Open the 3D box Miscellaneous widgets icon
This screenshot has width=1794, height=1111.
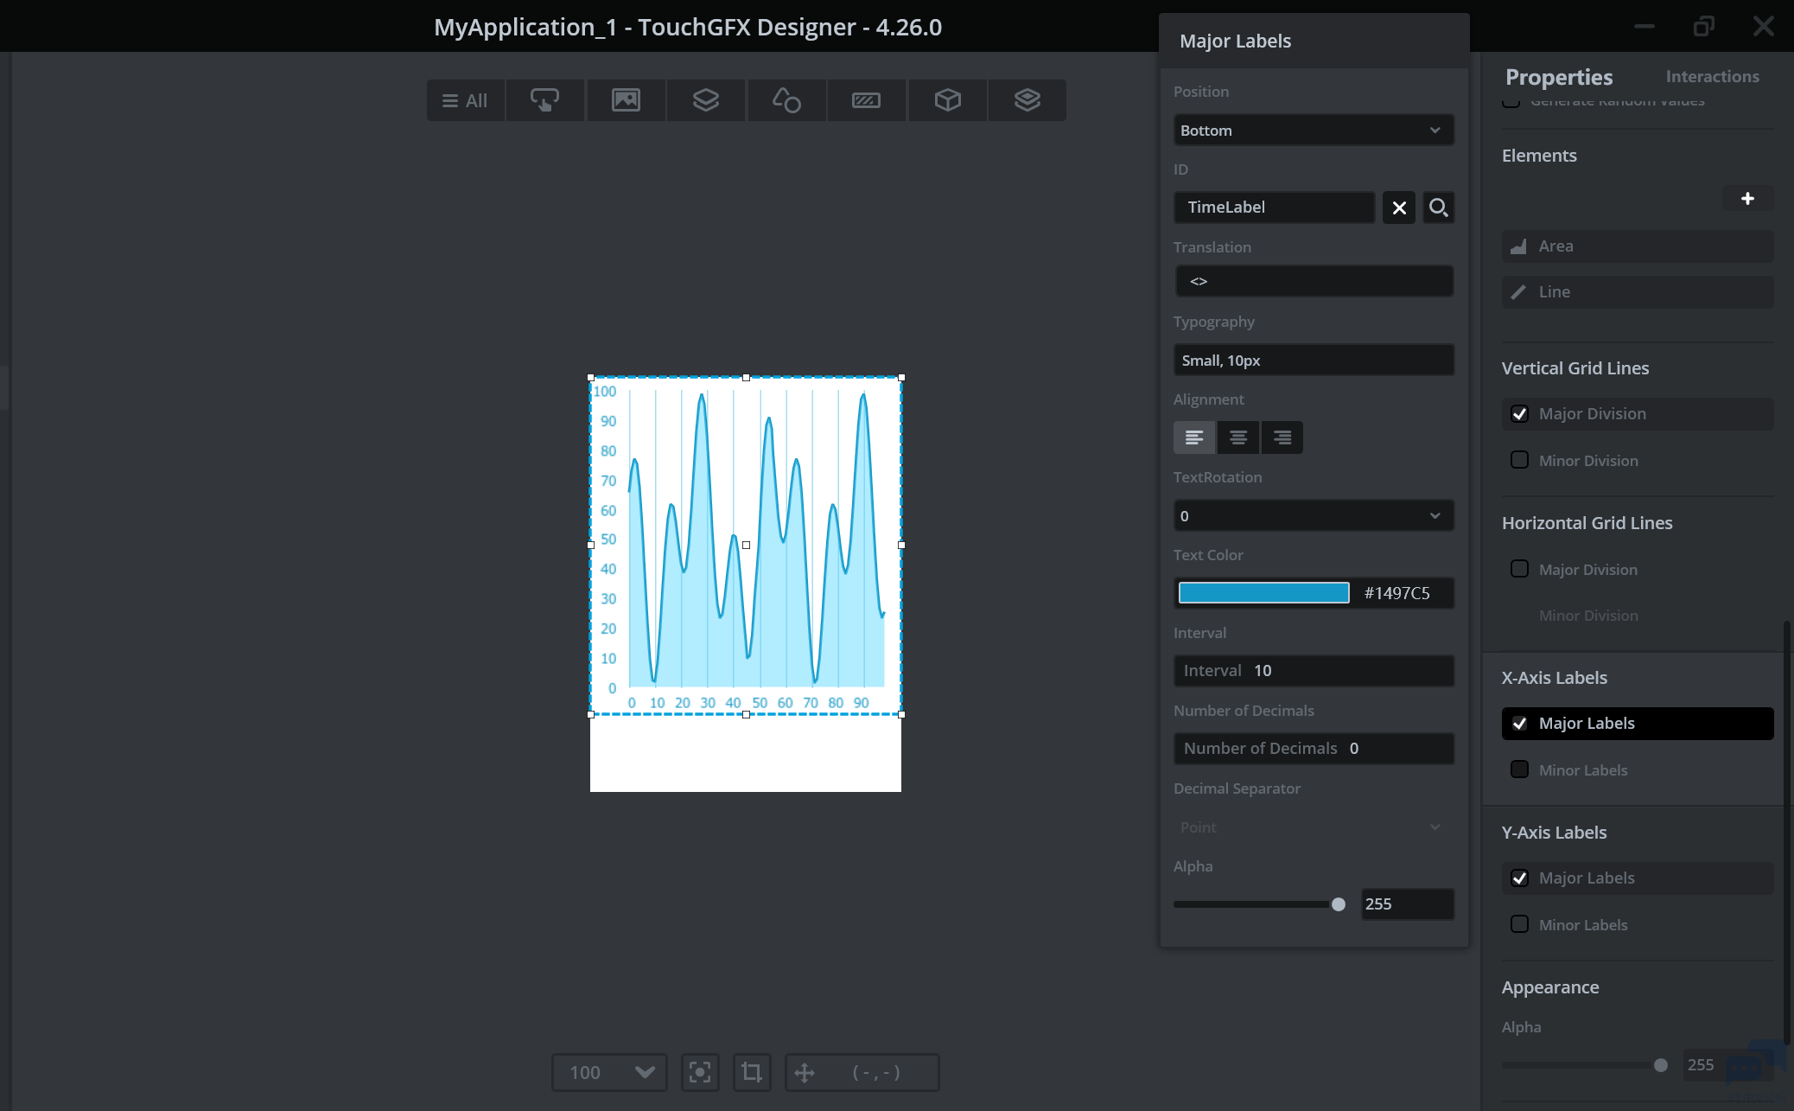[x=947, y=100]
